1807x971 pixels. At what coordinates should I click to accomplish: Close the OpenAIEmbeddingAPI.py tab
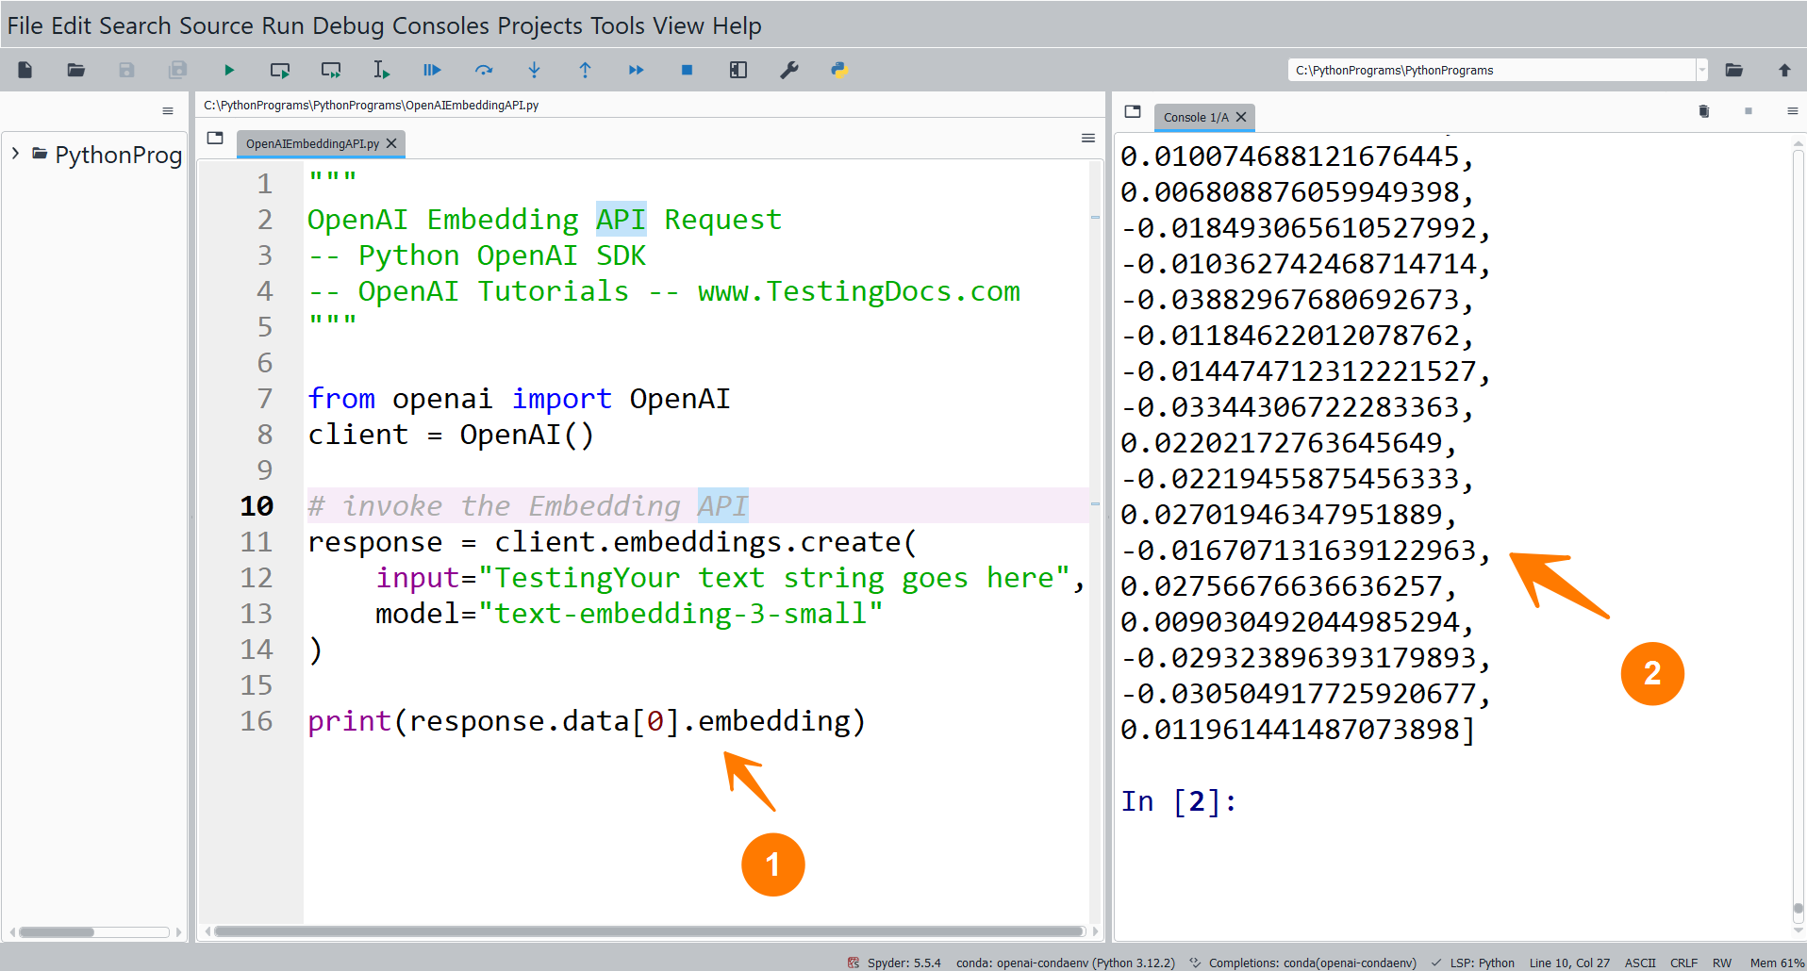pyautogui.click(x=391, y=143)
